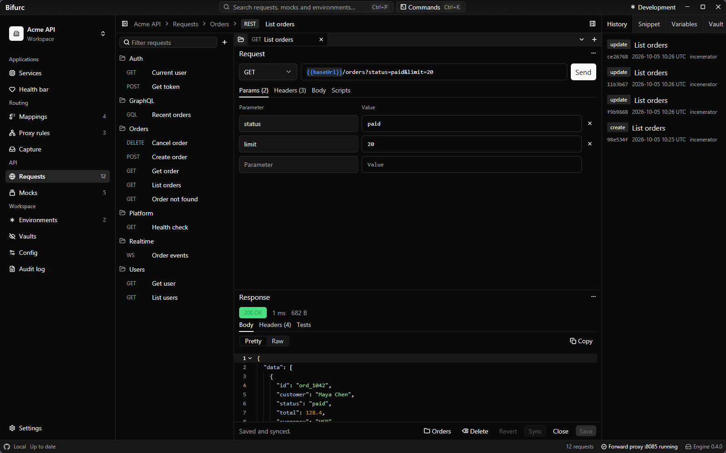
Task: Click the Engine 0.4.0 status entry
Action: 704,447
